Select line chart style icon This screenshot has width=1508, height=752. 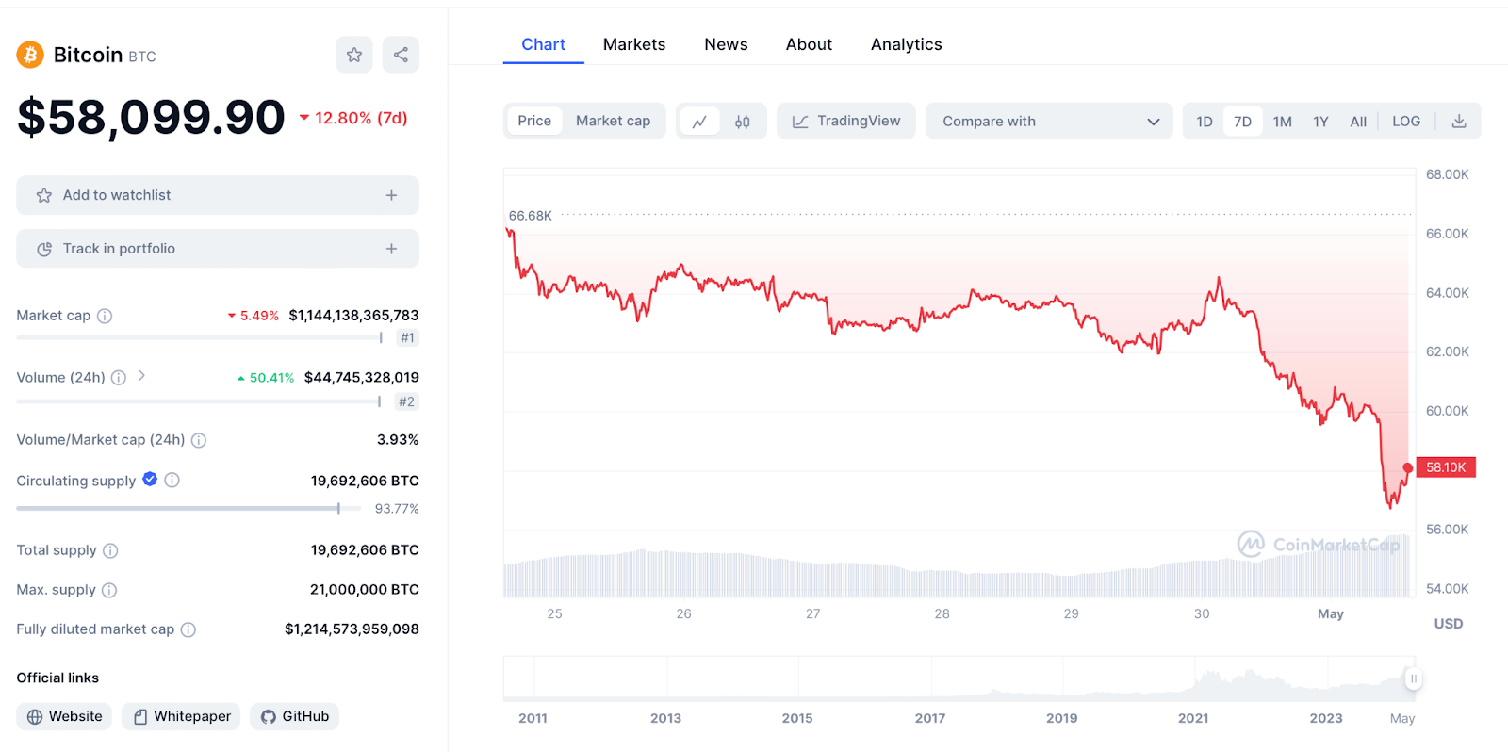pos(699,122)
